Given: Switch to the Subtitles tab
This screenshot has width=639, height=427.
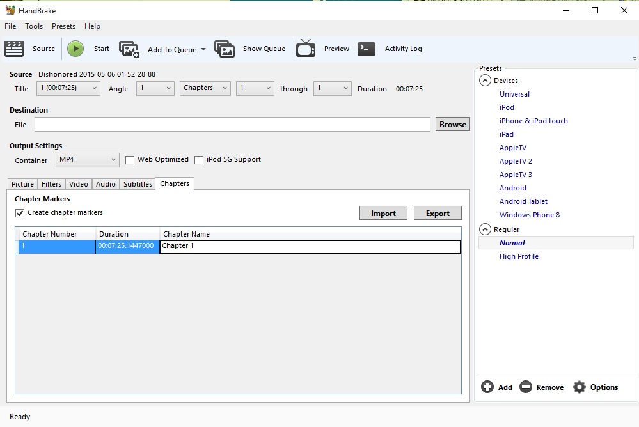Looking at the screenshot, I should click(138, 184).
